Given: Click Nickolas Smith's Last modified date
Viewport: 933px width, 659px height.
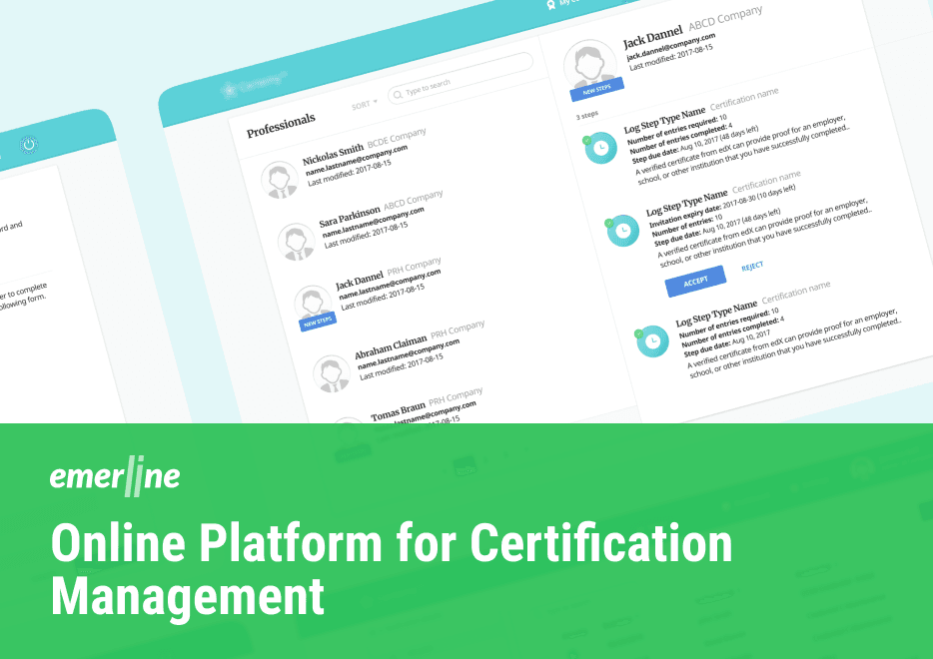Looking at the screenshot, I should [x=350, y=173].
